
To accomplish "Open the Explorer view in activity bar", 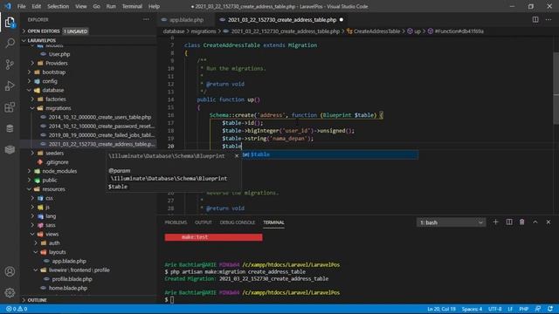I will point(10,23).
